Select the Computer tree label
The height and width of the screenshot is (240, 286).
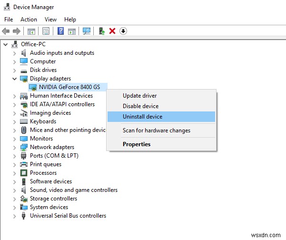click(x=43, y=61)
